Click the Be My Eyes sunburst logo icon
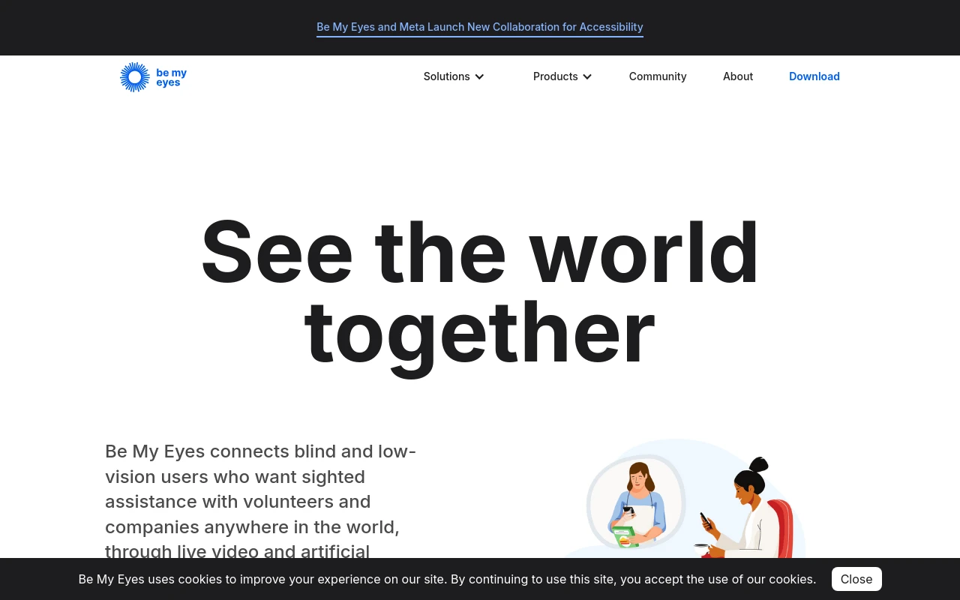 (135, 77)
